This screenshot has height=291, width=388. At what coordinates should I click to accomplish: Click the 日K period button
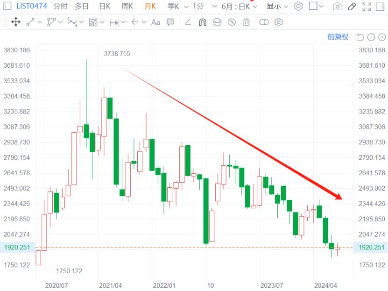click(x=105, y=7)
